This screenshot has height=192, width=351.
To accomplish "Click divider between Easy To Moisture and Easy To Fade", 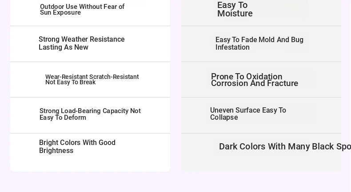I will pyautogui.click(x=261, y=26).
